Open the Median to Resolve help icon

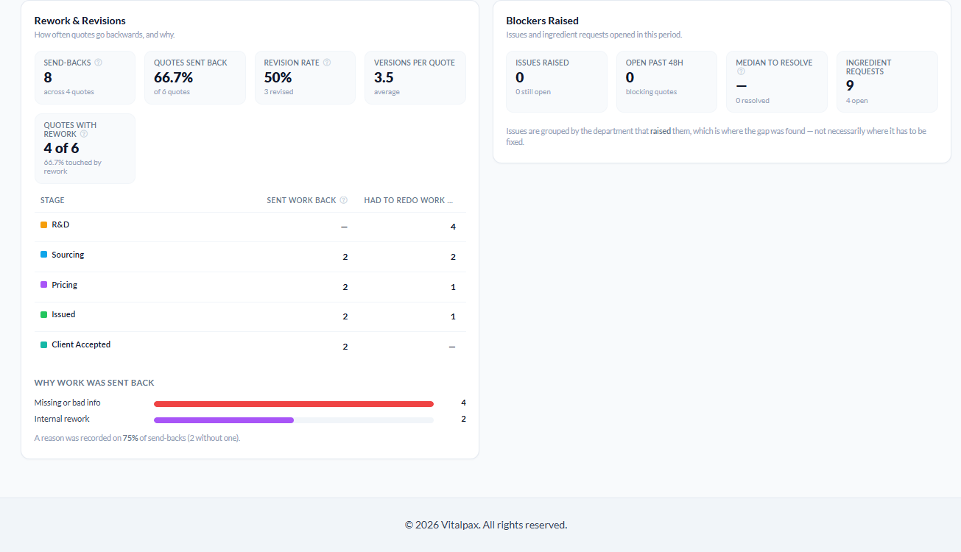741,71
